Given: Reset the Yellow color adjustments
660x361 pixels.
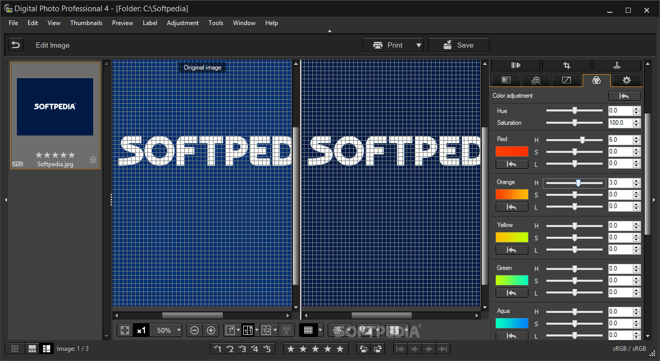Looking at the screenshot, I should [x=512, y=250].
